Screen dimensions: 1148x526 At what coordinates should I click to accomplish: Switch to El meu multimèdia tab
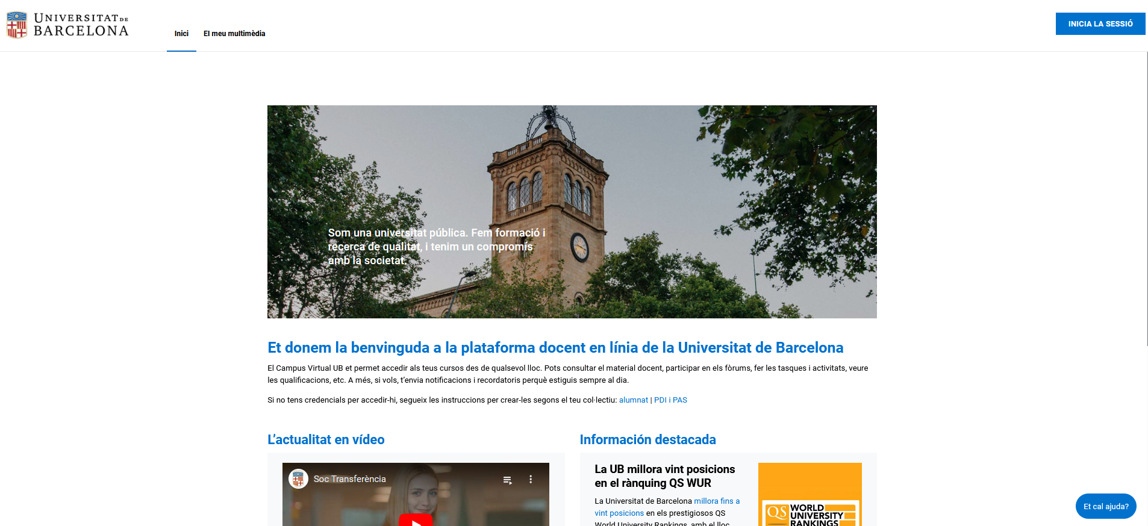click(234, 34)
